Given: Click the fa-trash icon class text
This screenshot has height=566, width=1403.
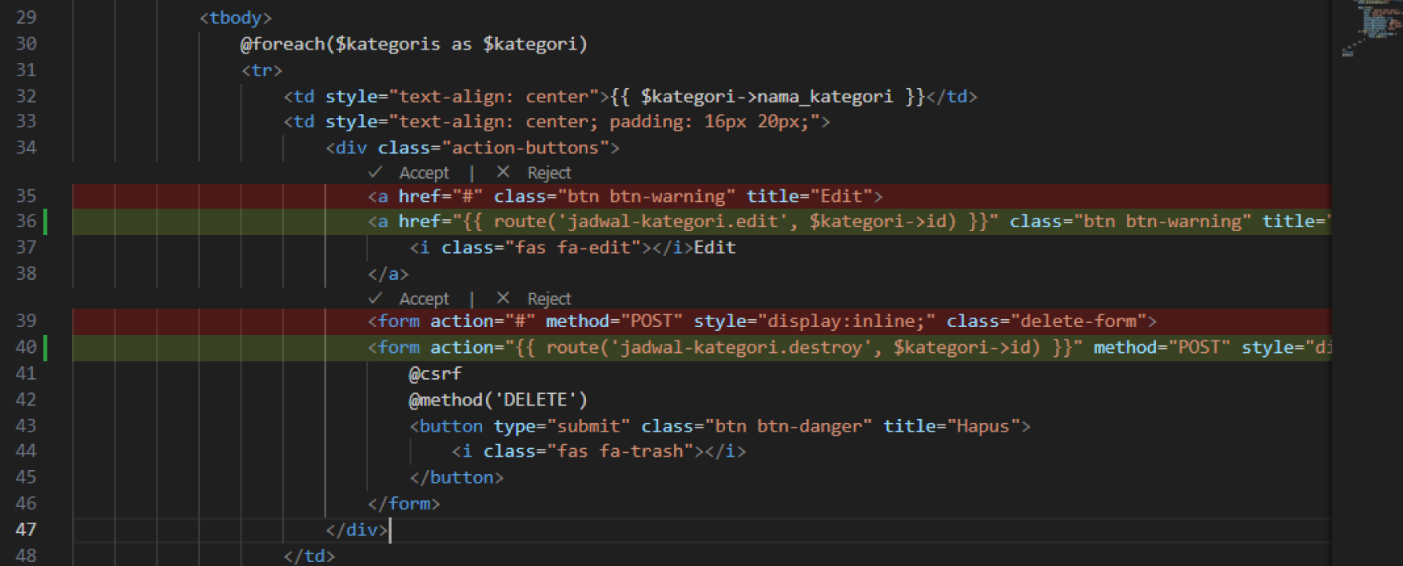Looking at the screenshot, I should tap(641, 451).
